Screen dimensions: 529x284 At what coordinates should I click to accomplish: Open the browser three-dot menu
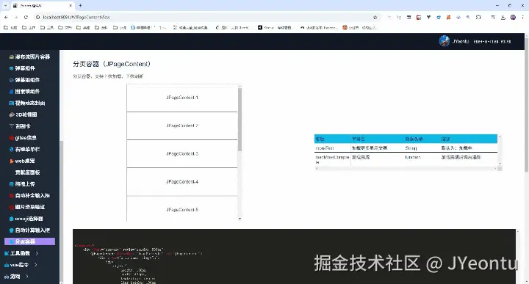click(523, 17)
